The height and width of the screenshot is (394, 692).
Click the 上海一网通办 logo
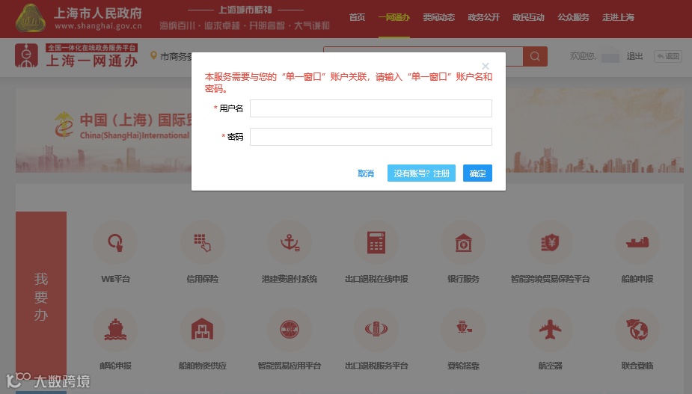[76, 55]
